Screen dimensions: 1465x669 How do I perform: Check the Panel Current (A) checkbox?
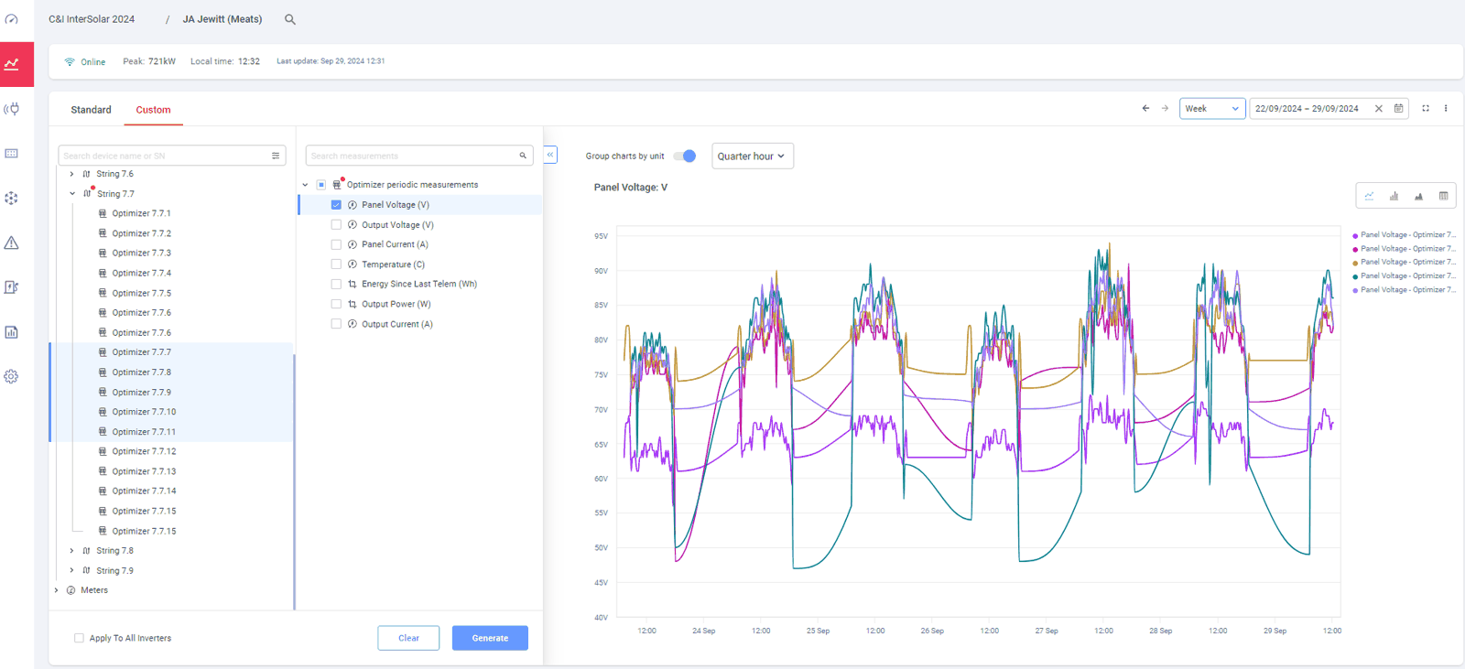336,244
